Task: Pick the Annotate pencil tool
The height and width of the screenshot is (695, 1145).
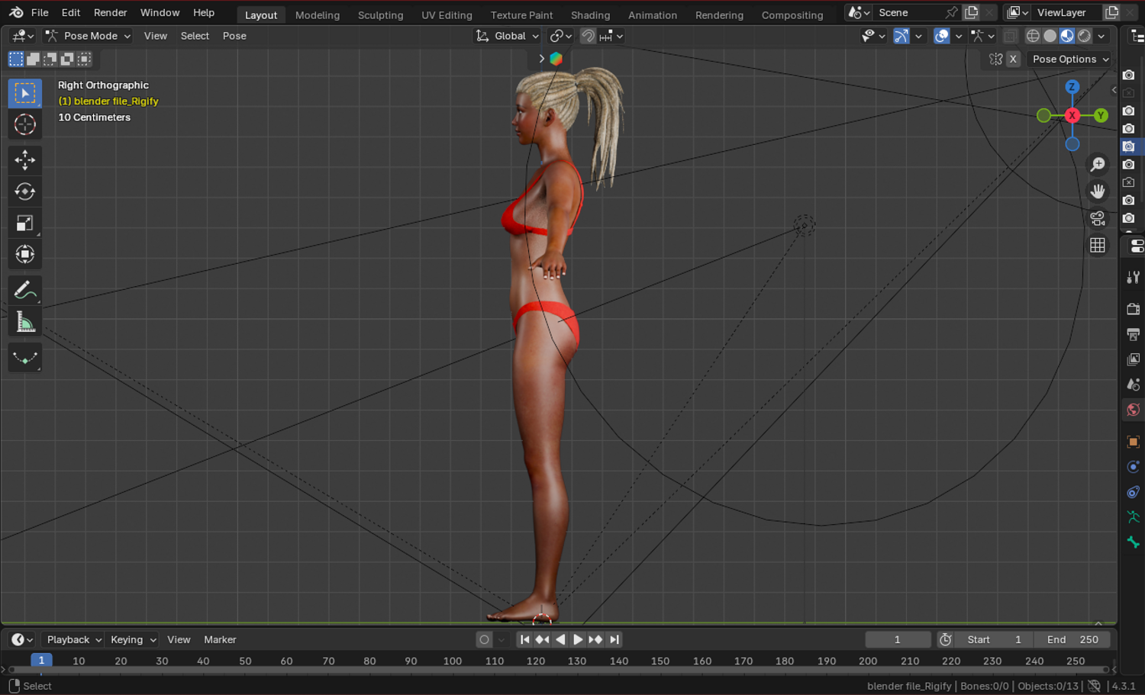Action: [x=25, y=291]
